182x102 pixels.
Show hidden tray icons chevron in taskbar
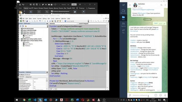point(119,100)
